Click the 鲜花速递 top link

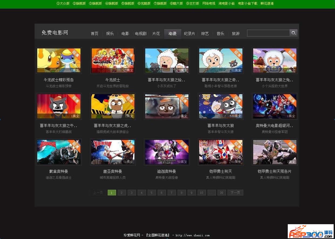(267, 3)
